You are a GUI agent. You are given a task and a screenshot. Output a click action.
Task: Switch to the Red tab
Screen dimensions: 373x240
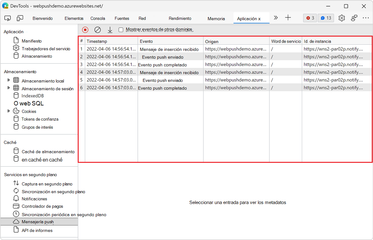click(x=142, y=19)
